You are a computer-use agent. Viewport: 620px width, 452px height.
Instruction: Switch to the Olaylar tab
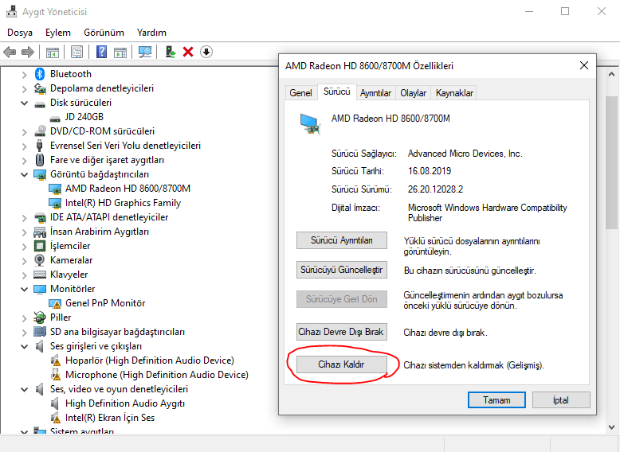413,93
